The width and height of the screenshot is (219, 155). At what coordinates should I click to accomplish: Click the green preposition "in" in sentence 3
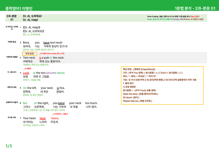51,58
